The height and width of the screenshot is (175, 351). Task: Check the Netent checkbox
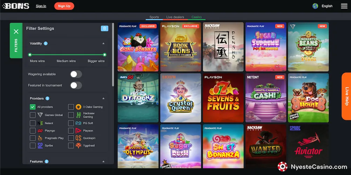(x=33, y=123)
